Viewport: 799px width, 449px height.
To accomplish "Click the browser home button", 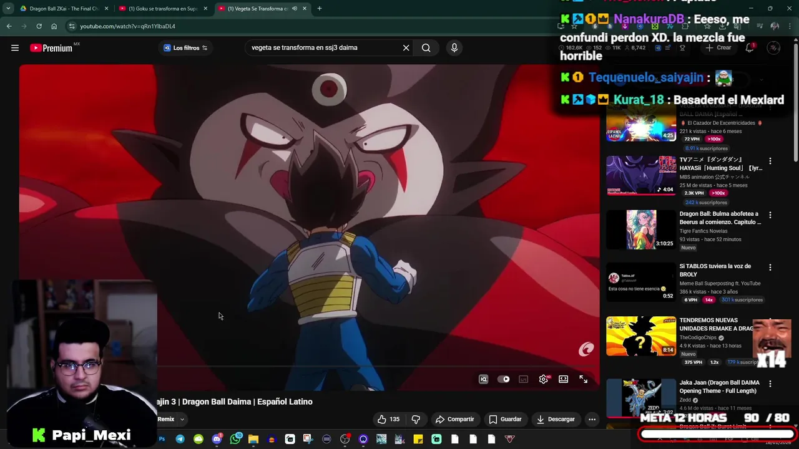I will click(x=54, y=26).
